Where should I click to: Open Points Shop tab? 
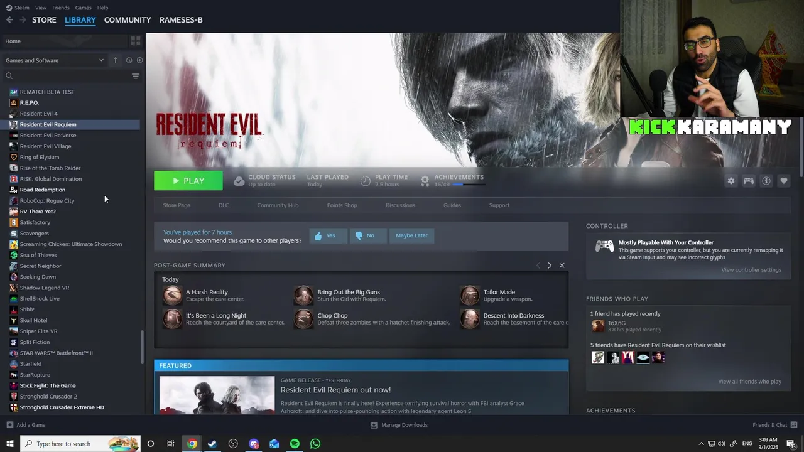point(342,205)
